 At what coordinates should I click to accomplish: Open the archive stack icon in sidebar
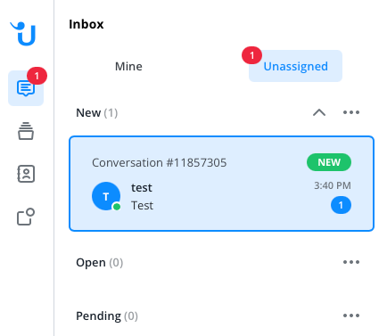(26, 131)
